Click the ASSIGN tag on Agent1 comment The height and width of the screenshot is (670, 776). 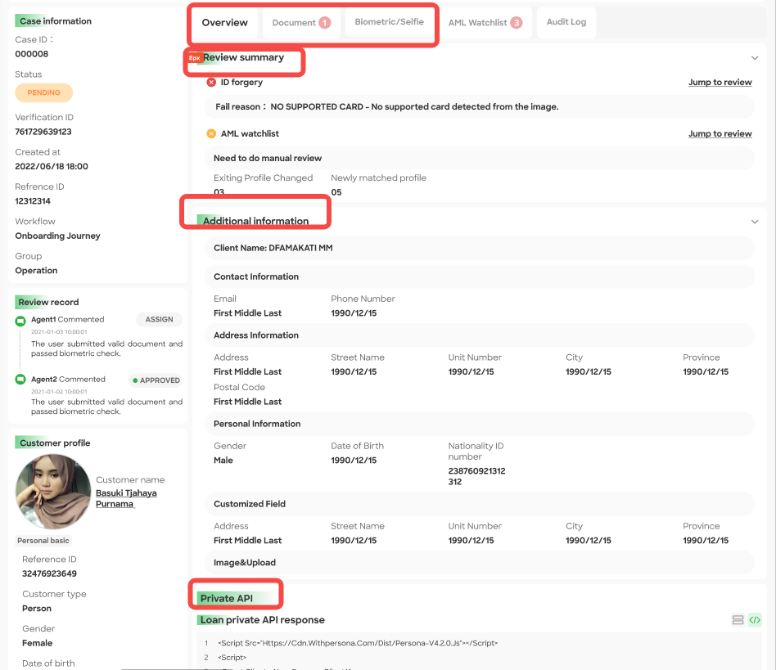tap(159, 319)
